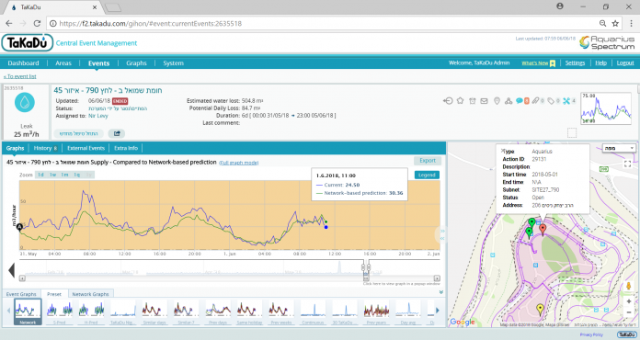Screen dimensions: 640x340
Task: Toggle fullscreen map view
Action: coord(628,164)
